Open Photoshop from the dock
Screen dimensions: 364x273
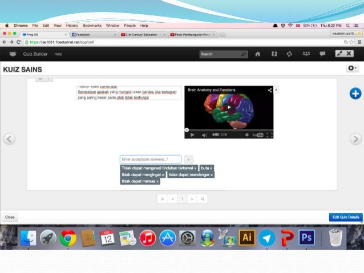coord(306,238)
